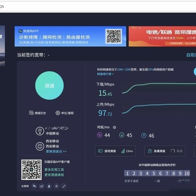Rate the operator with score 6
196x196 pixels.
160,173
